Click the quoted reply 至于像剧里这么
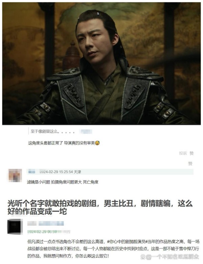The height and width of the screenshot is (264, 203). click(53, 131)
